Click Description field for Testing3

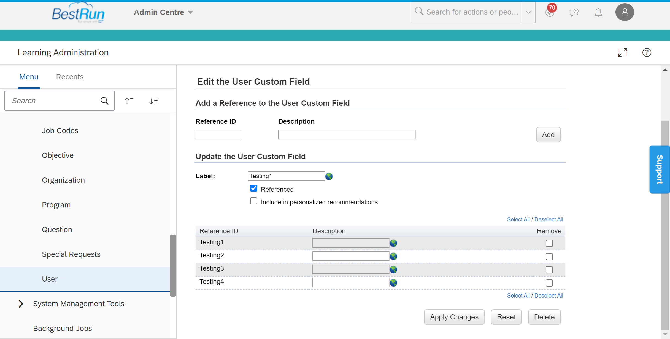(x=351, y=269)
